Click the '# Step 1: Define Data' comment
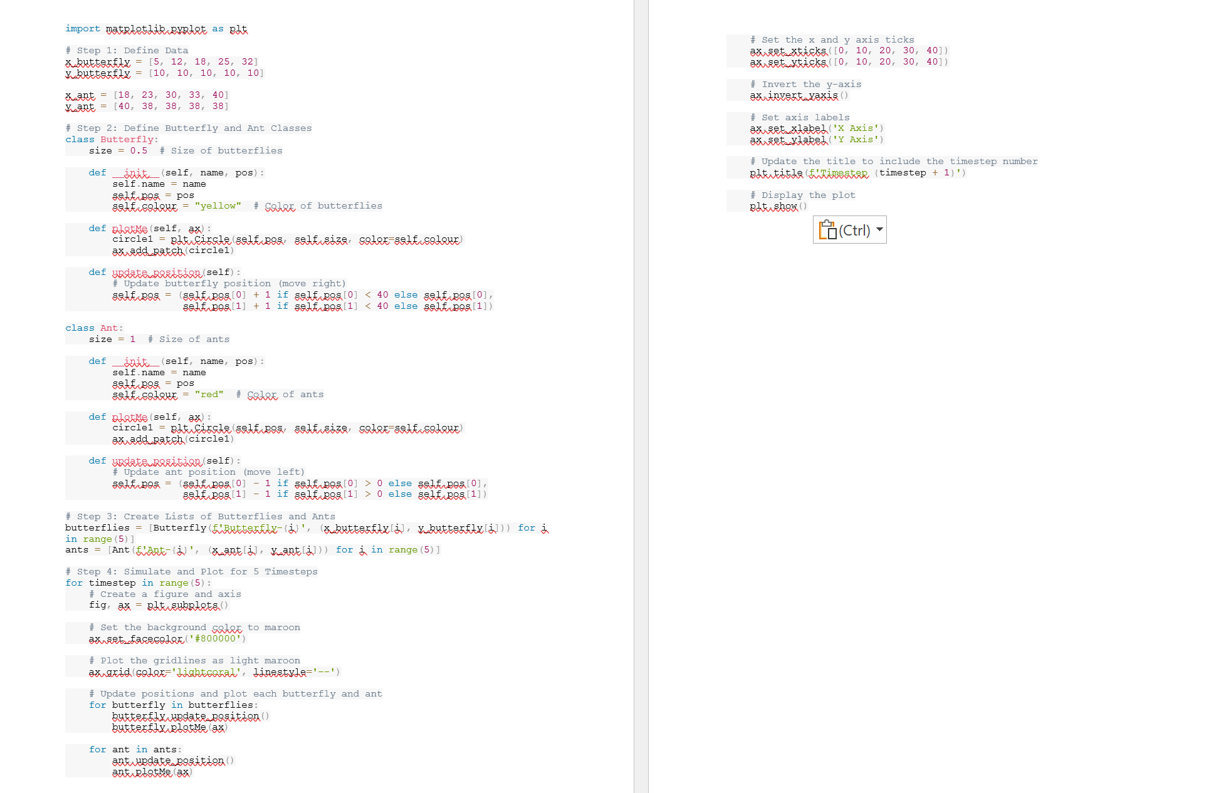Screen dimensions: 1231x793 click(127, 51)
